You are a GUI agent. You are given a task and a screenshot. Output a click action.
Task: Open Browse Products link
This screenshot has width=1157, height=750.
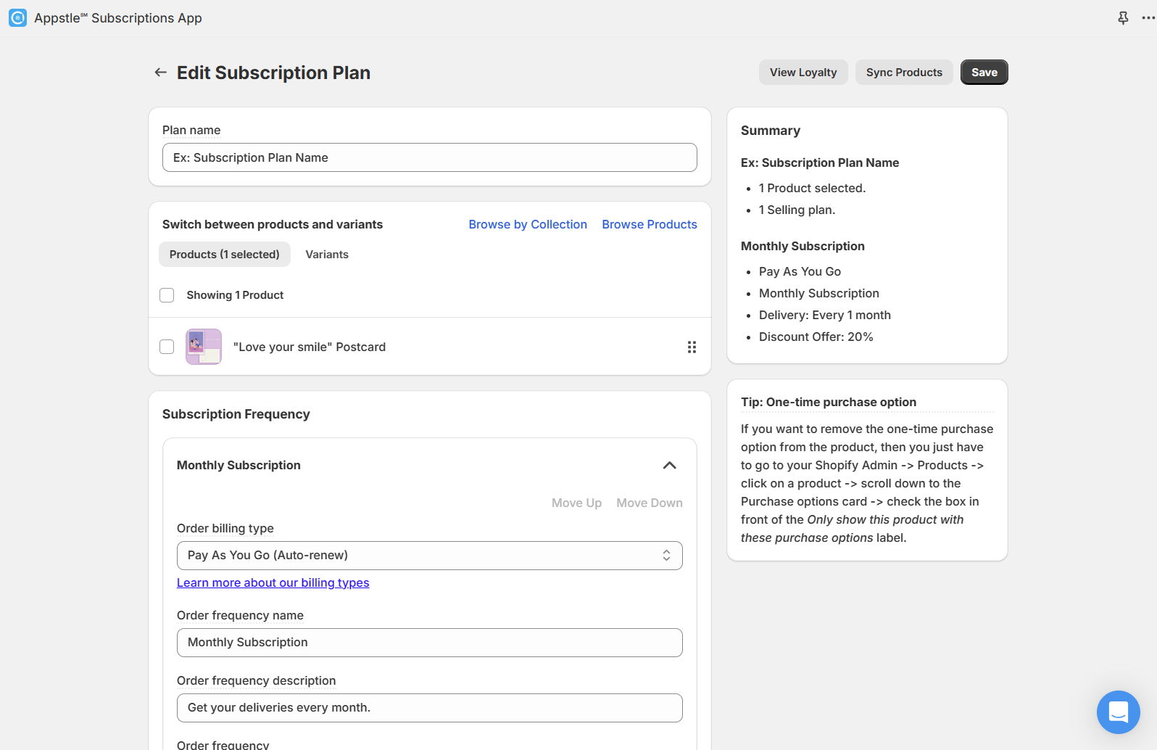(650, 225)
